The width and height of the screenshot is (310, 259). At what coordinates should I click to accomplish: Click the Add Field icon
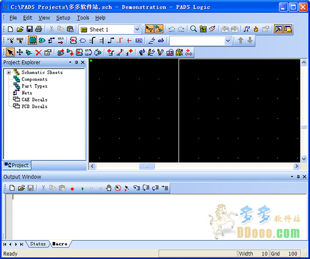(189, 52)
